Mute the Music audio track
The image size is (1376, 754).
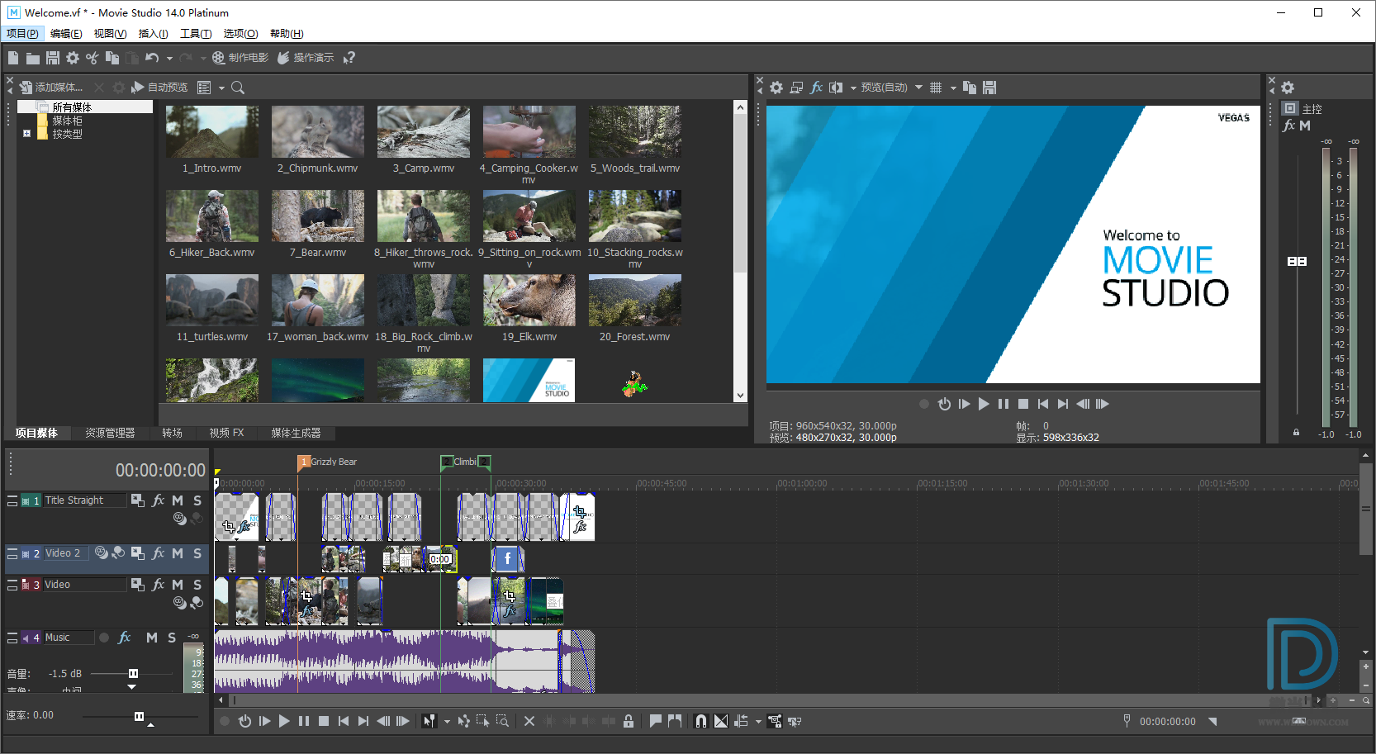(x=152, y=638)
